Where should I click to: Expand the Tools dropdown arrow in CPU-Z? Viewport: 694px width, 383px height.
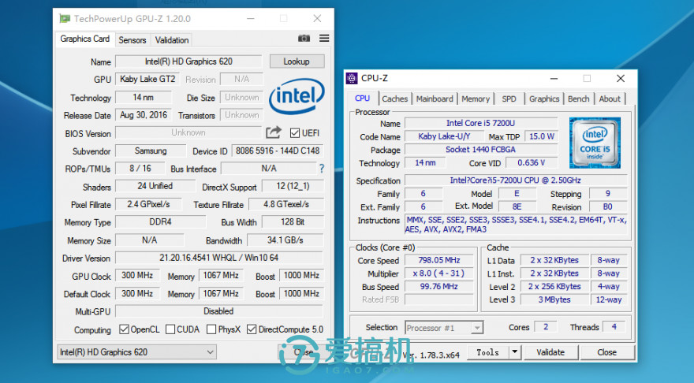point(514,352)
